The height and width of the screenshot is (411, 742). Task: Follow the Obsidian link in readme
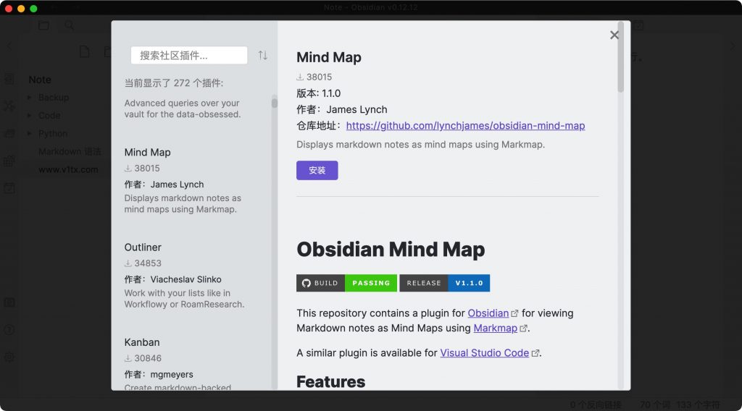click(x=488, y=313)
